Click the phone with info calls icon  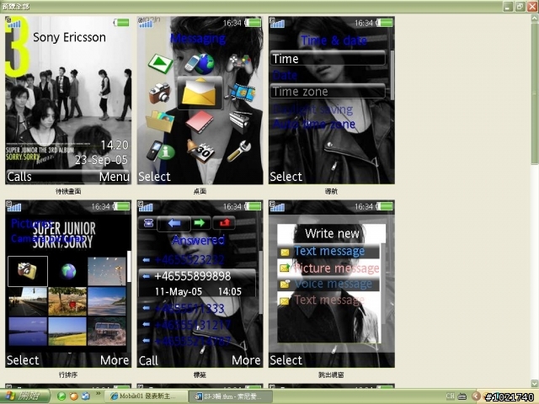coord(161,151)
